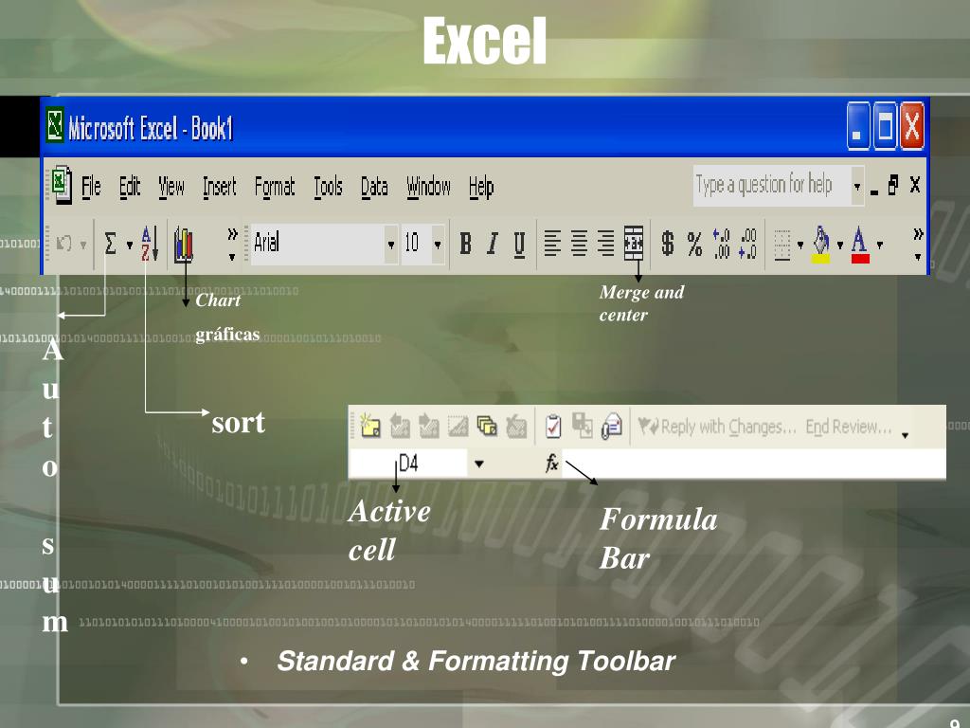The height and width of the screenshot is (728, 970).
Task: Click the Increase Decimal icon
Action: coord(721,244)
